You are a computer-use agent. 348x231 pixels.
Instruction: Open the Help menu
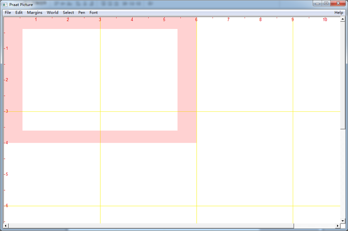click(x=338, y=13)
